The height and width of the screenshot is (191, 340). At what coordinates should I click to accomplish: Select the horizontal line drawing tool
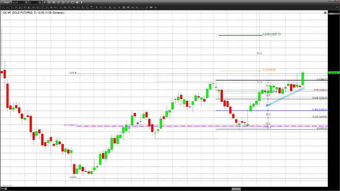[7, 8]
